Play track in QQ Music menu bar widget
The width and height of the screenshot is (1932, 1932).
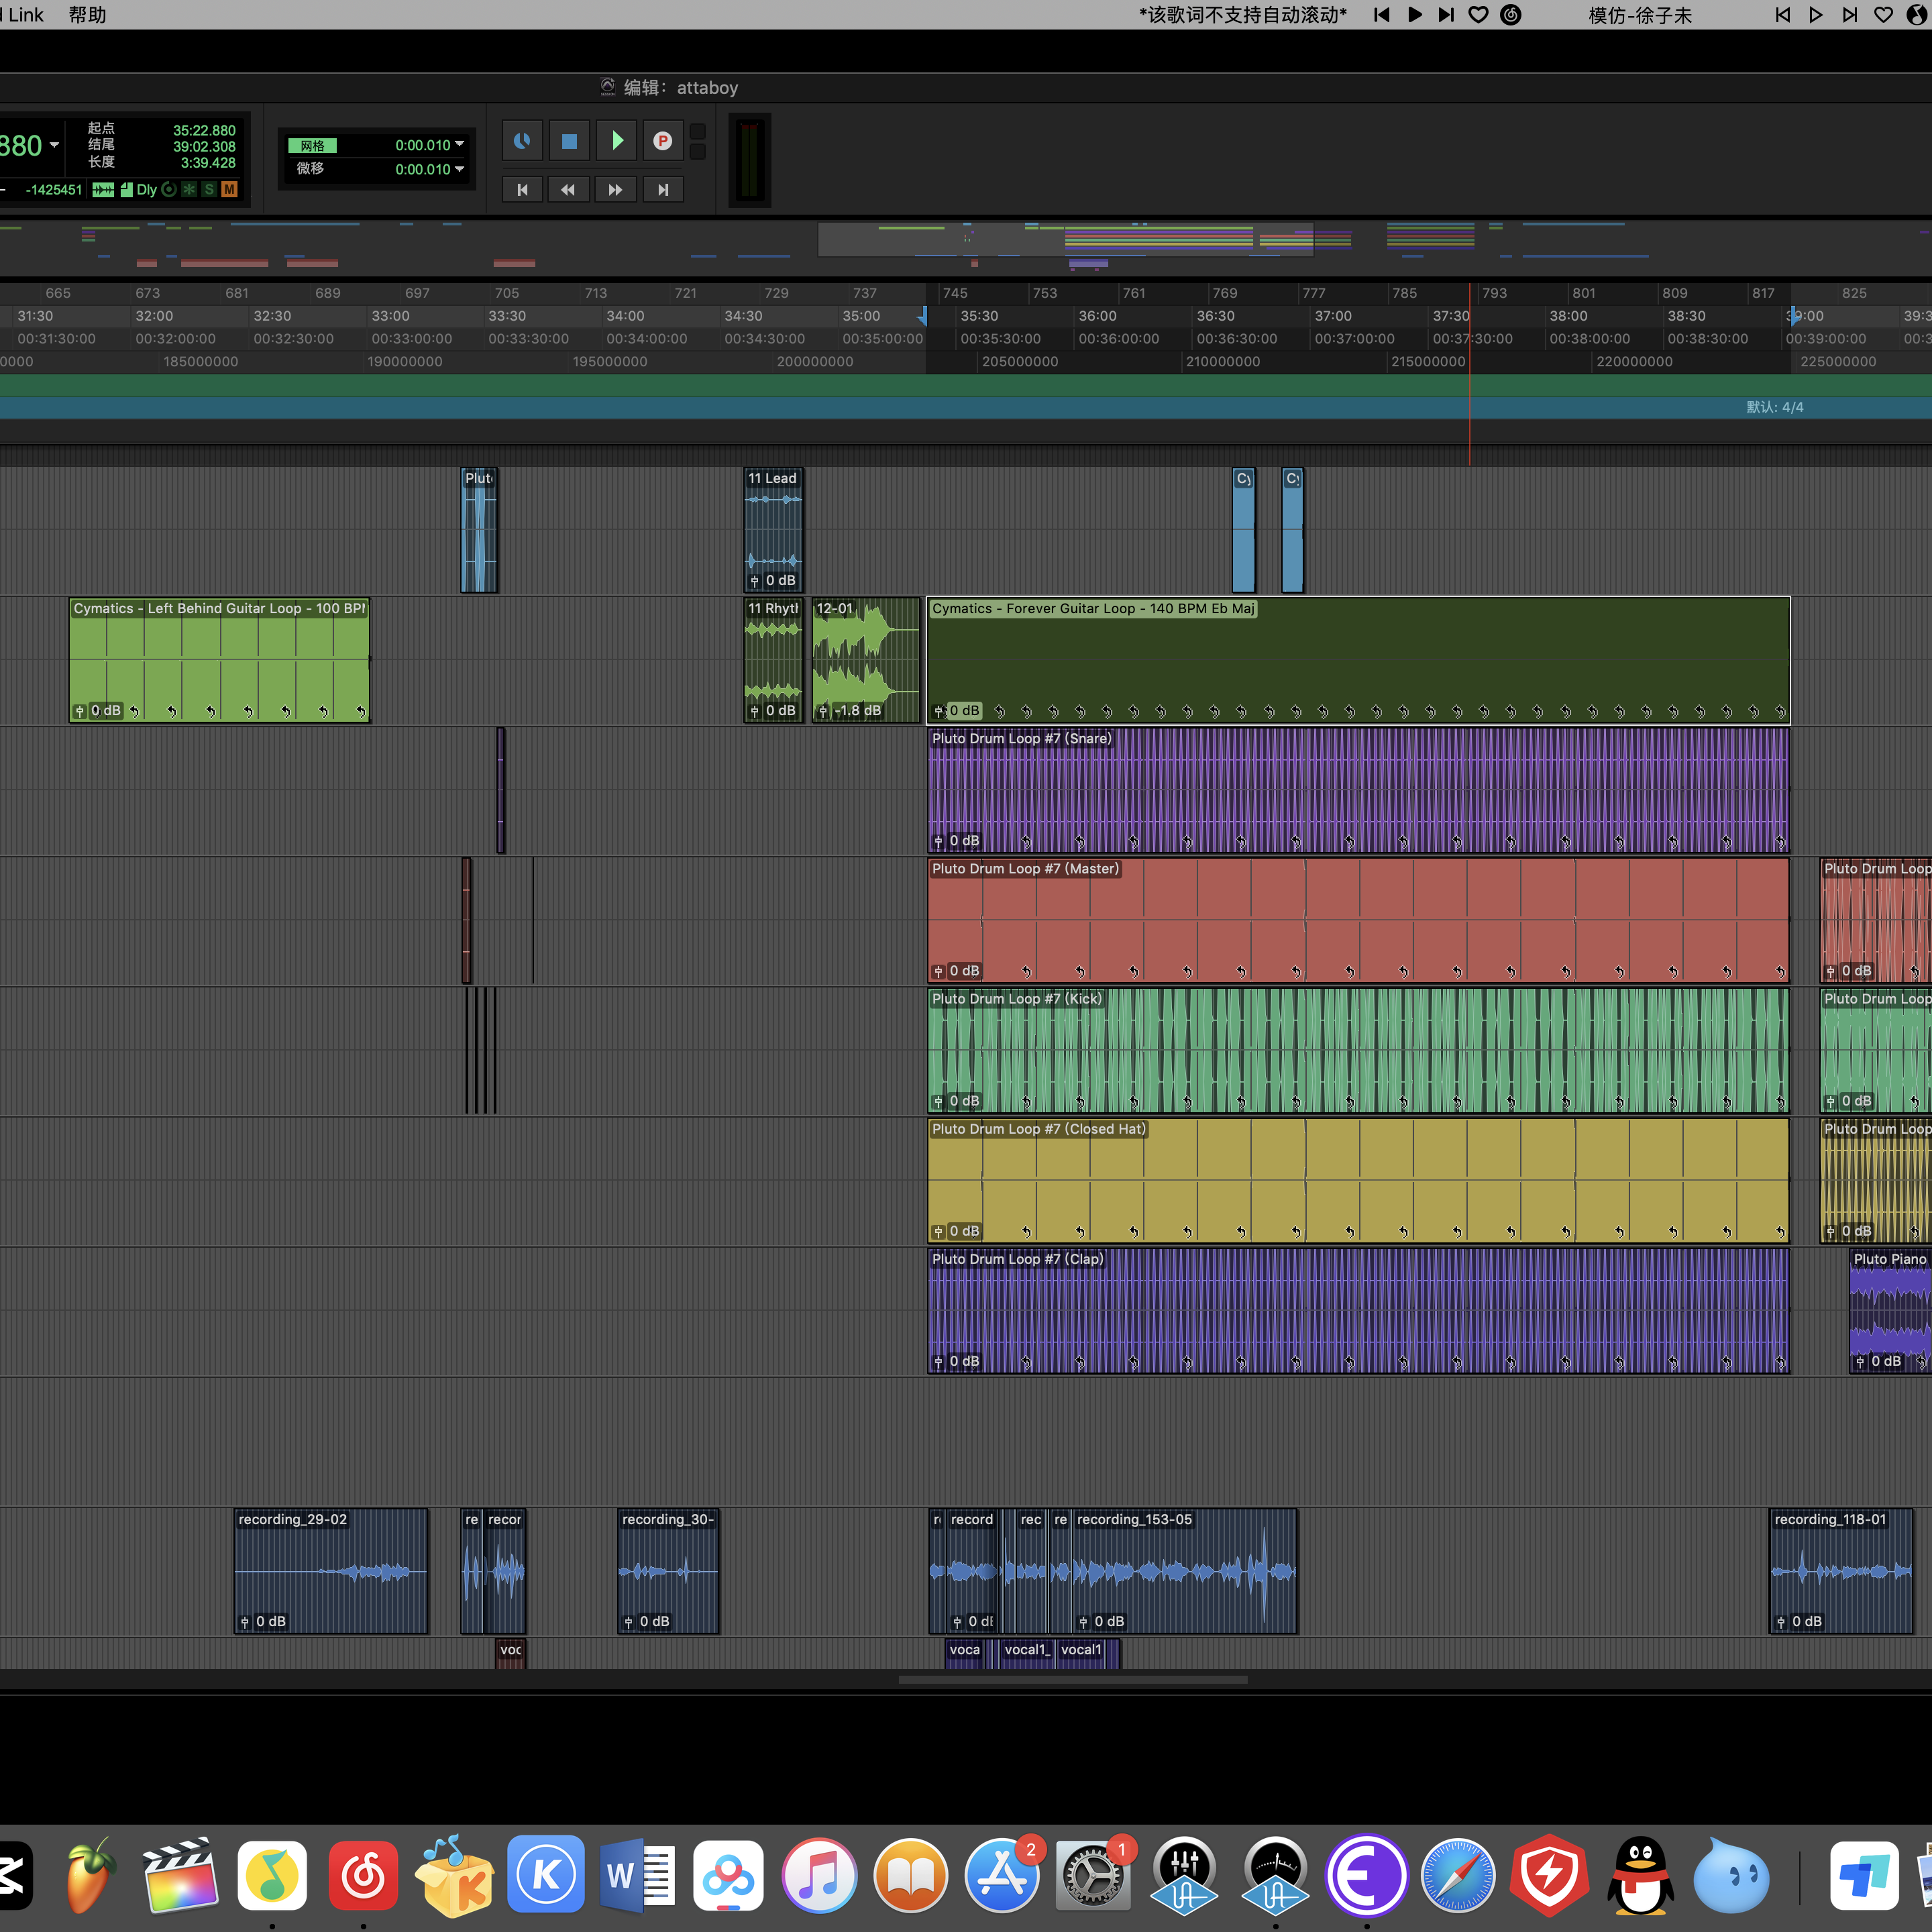[x=1816, y=15]
